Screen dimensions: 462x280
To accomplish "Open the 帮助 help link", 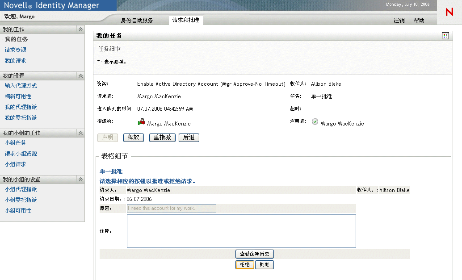I will click(419, 20).
